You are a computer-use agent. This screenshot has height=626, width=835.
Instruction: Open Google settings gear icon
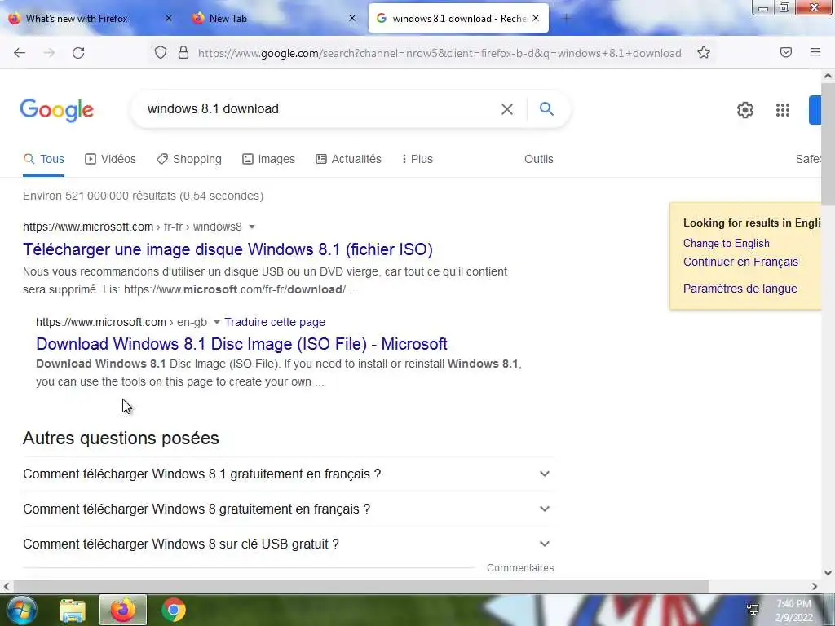pos(745,110)
